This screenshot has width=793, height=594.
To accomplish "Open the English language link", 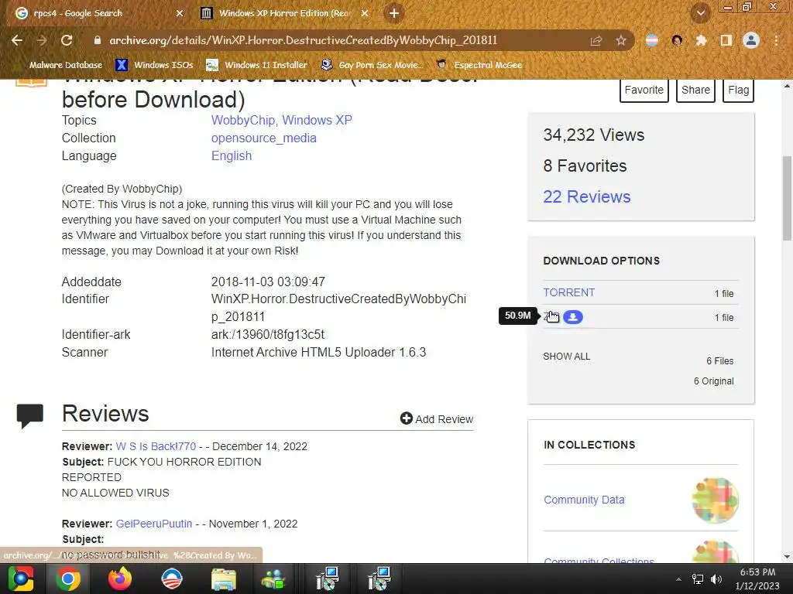I will point(232,156).
